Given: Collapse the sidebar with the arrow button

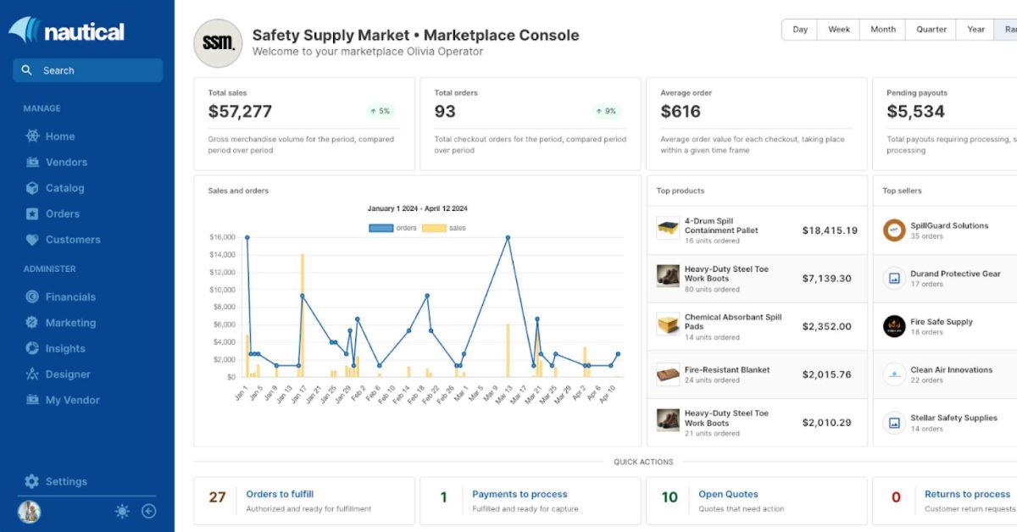Looking at the screenshot, I should 149,511.
